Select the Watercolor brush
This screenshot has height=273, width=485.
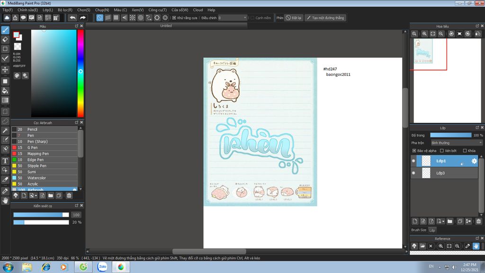[45, 178]
